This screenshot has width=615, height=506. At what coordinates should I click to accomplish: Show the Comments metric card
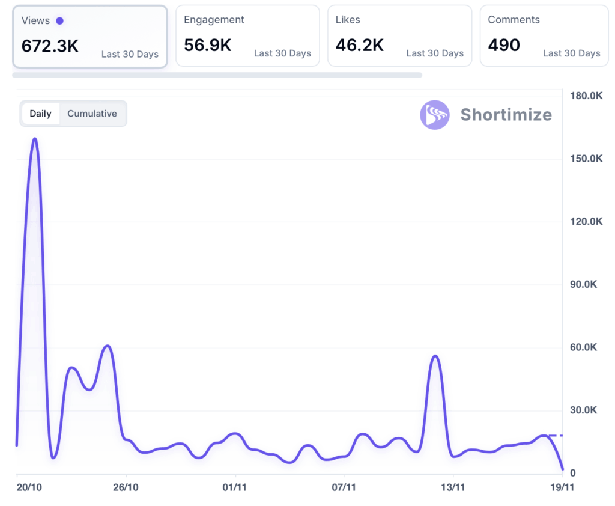(544, 36)
